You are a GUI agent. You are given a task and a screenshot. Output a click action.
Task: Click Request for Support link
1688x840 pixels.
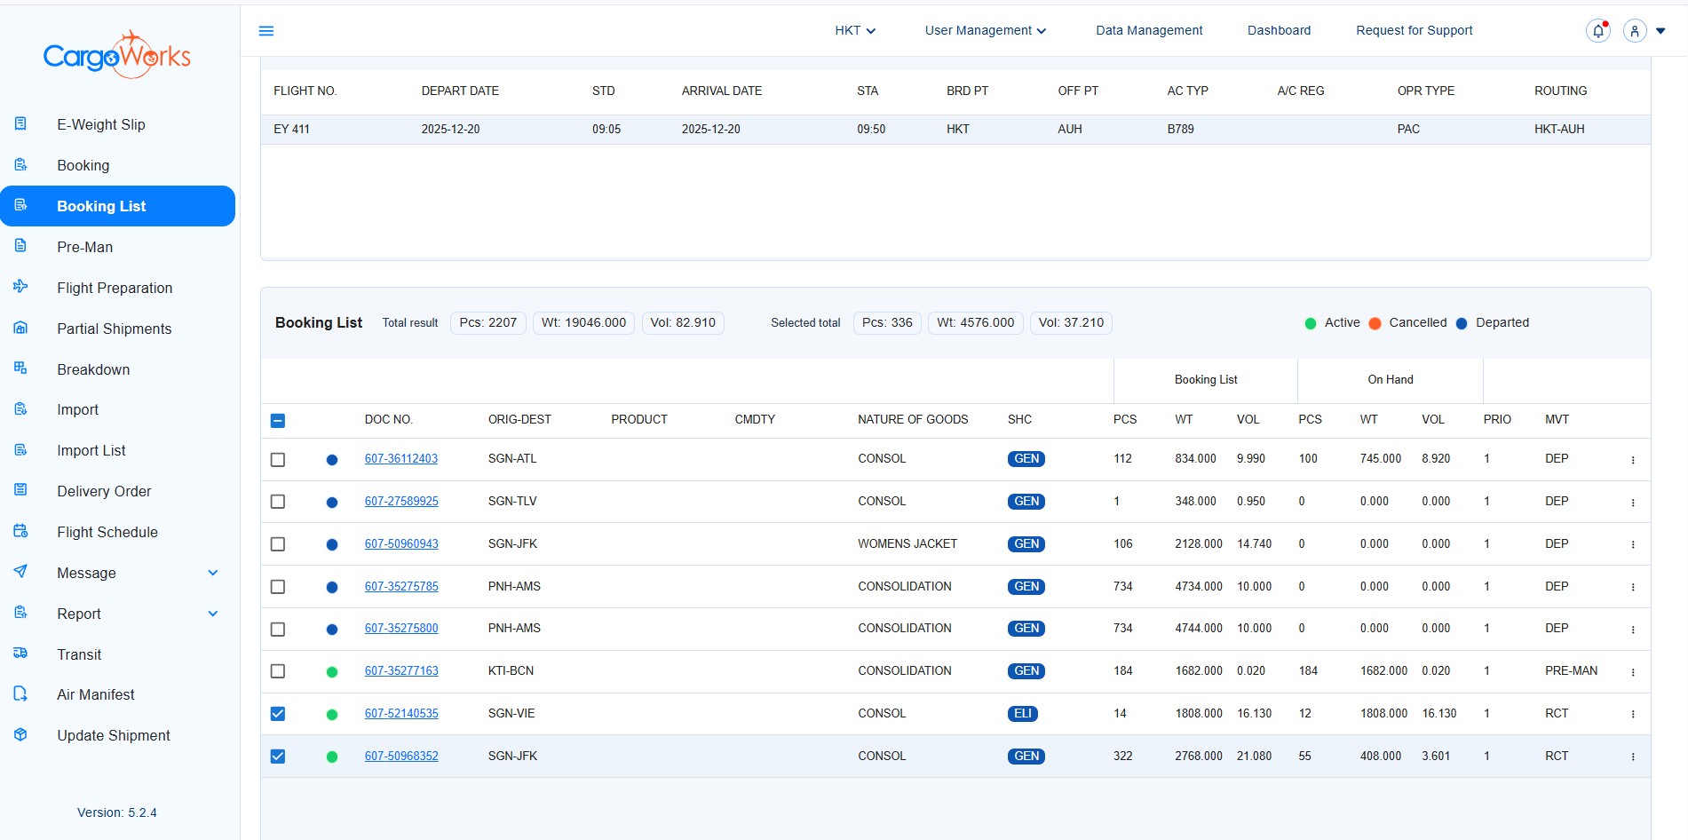[x=1414, y=30]
